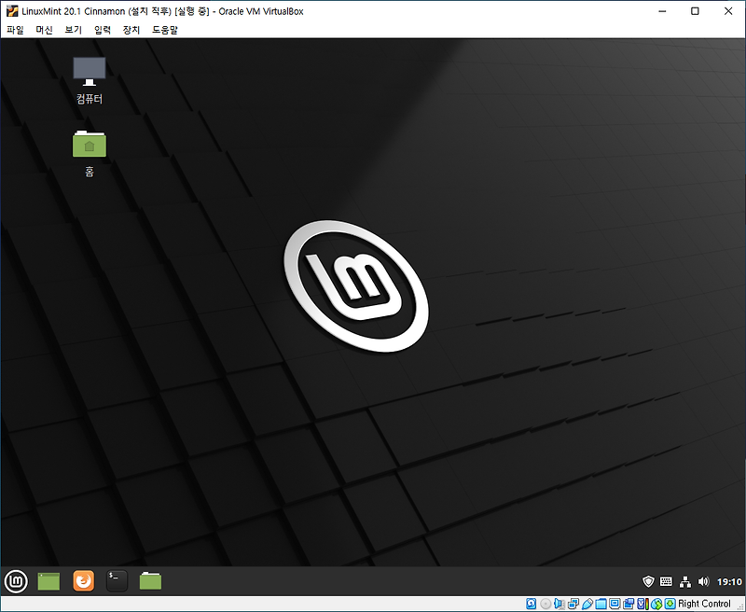
Task: Open the Terminal from the panel
Action: pos(117,581)
